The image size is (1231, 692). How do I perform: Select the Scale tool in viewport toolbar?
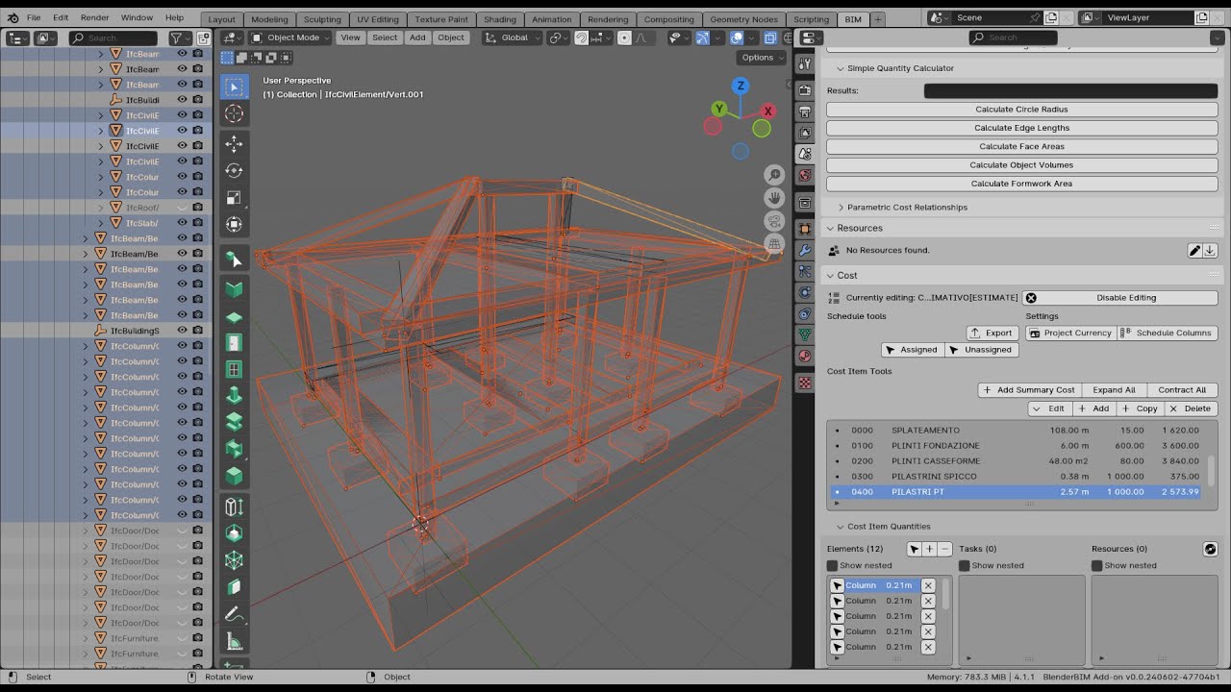[234, 197]
